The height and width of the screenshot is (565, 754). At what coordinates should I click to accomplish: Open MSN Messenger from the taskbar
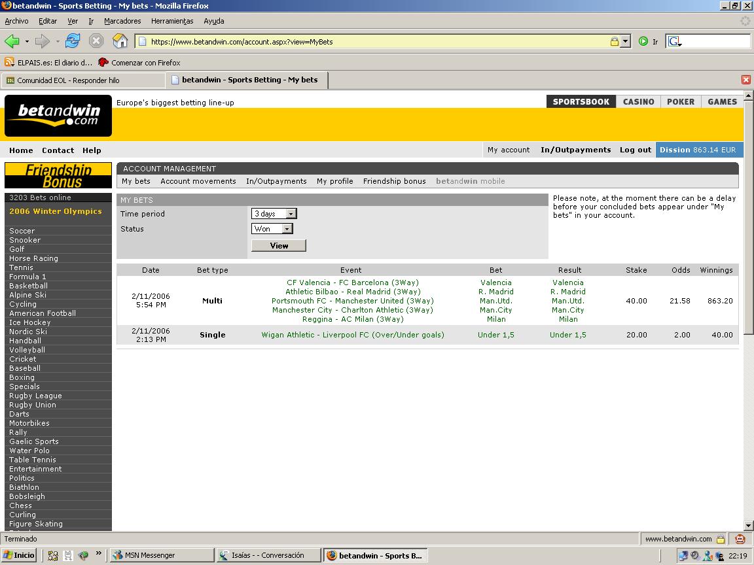click(162, 555)
